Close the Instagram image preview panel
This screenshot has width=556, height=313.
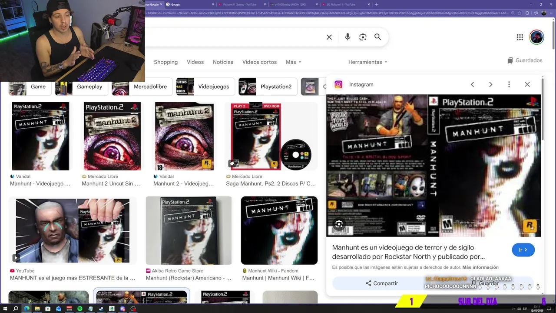(527, 84)
